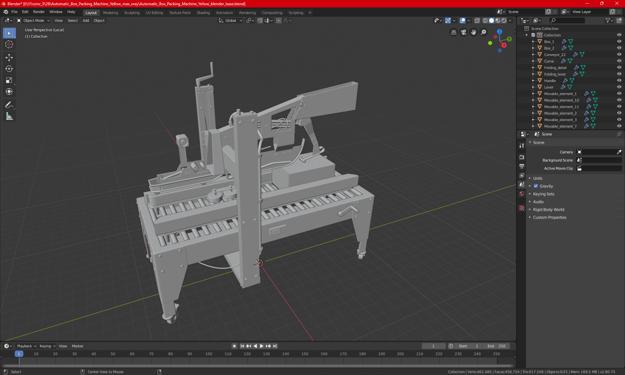Hide Conveyor_22 in the outliner
The width and height of the screenshot is (625, 375).
point(619,54)
